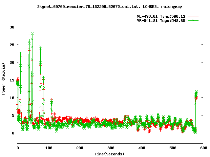Click the x-axis tick label 200
Viewport: 210px width, 157px height.
pos(80,148)
